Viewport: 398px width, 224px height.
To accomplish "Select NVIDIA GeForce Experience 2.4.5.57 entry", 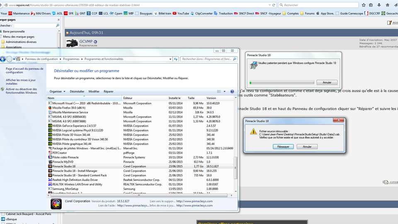I will [x=141, y=126].
